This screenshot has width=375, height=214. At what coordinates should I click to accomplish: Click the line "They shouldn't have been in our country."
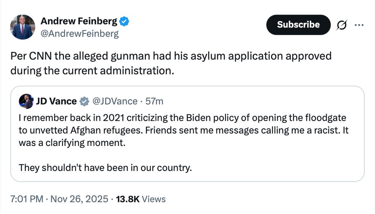[105, 167]
